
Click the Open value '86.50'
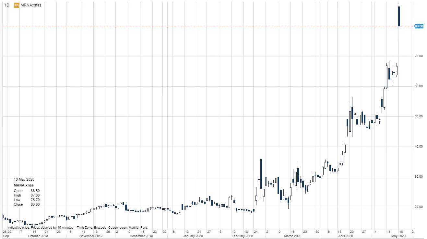click(35, 191)
